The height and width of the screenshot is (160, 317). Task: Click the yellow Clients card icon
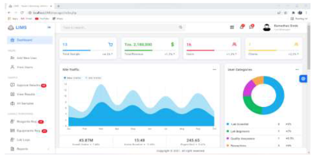296,44
